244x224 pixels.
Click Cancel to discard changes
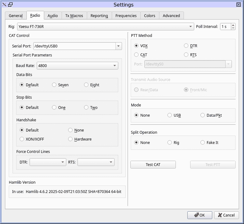[x=226, y=215]
